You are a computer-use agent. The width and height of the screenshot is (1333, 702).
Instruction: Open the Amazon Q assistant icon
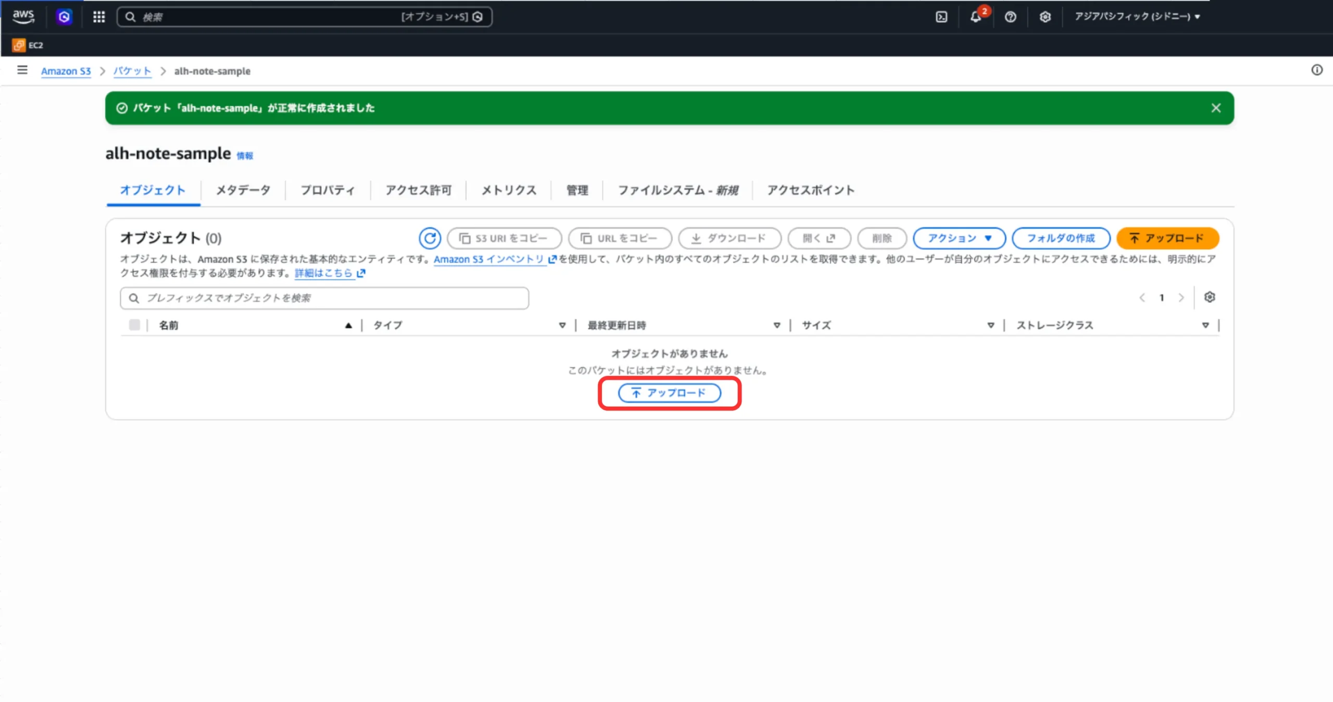(x=64, y=17)
